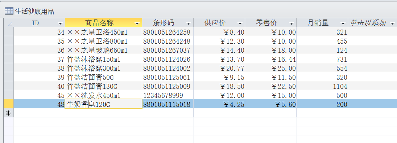397x143 pixels.
Task: Select the ID column header
Action: pos(39,23)
